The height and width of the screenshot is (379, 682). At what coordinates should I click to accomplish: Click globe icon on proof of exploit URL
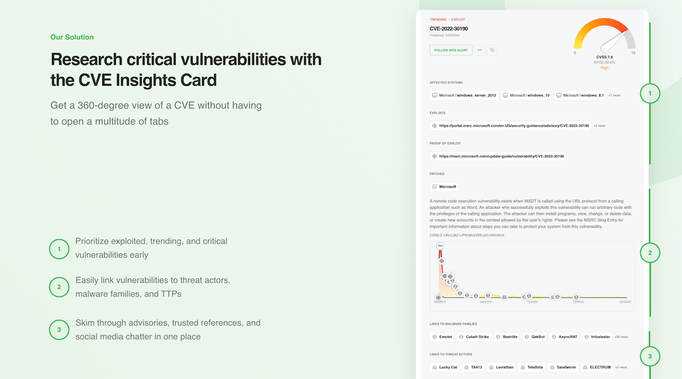pyautogui.click(x=435, y=156)
